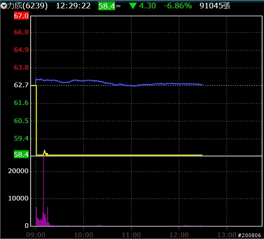Viewport: 264px width, 239px height.
Task: Click the volume total 91045張
Action: (215, 6)
